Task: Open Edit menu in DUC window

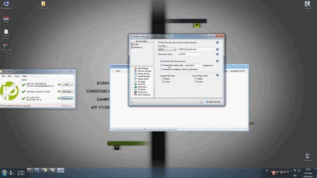Action: coord(9,76)
